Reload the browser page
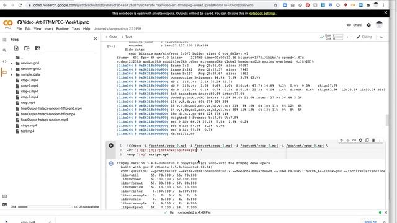The image size is (397, 223). click(x=20, y=5)
